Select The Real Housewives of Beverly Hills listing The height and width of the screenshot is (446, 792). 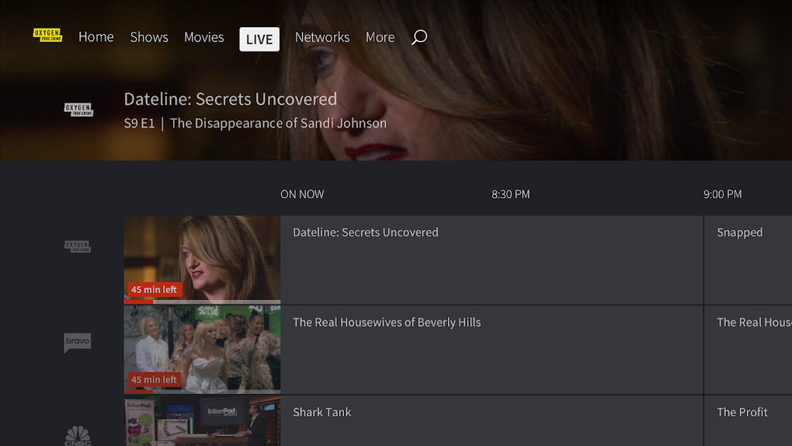coord(492,350)
